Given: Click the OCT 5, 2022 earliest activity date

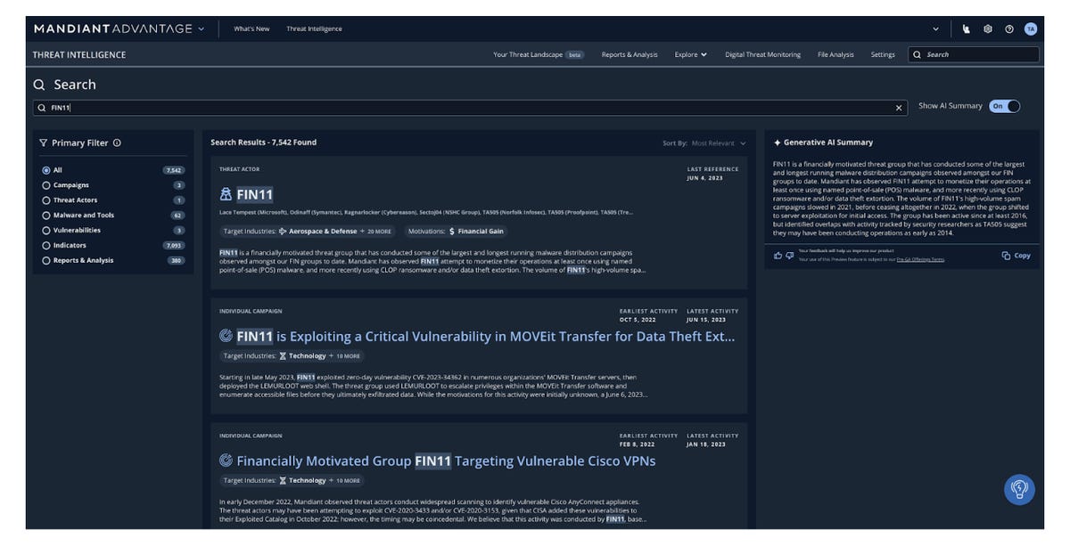Looking at the screenshot, I should click(638, 320).
